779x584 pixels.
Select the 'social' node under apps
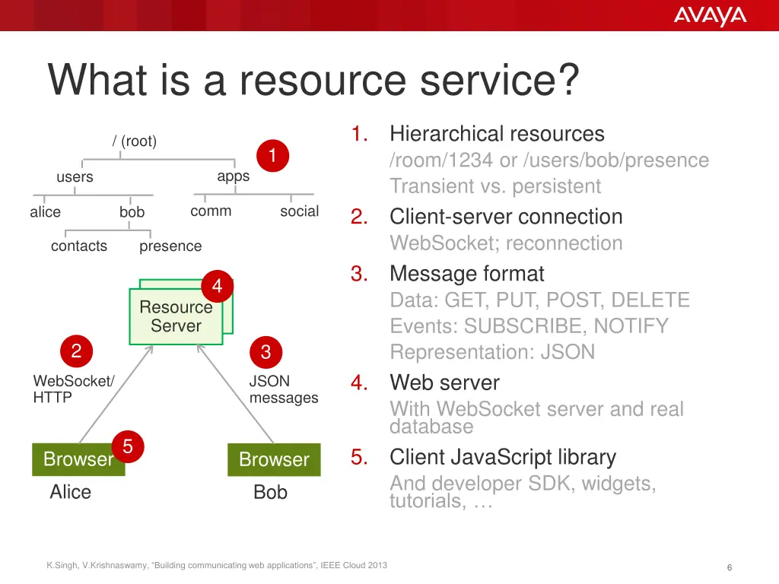point(299,211)
